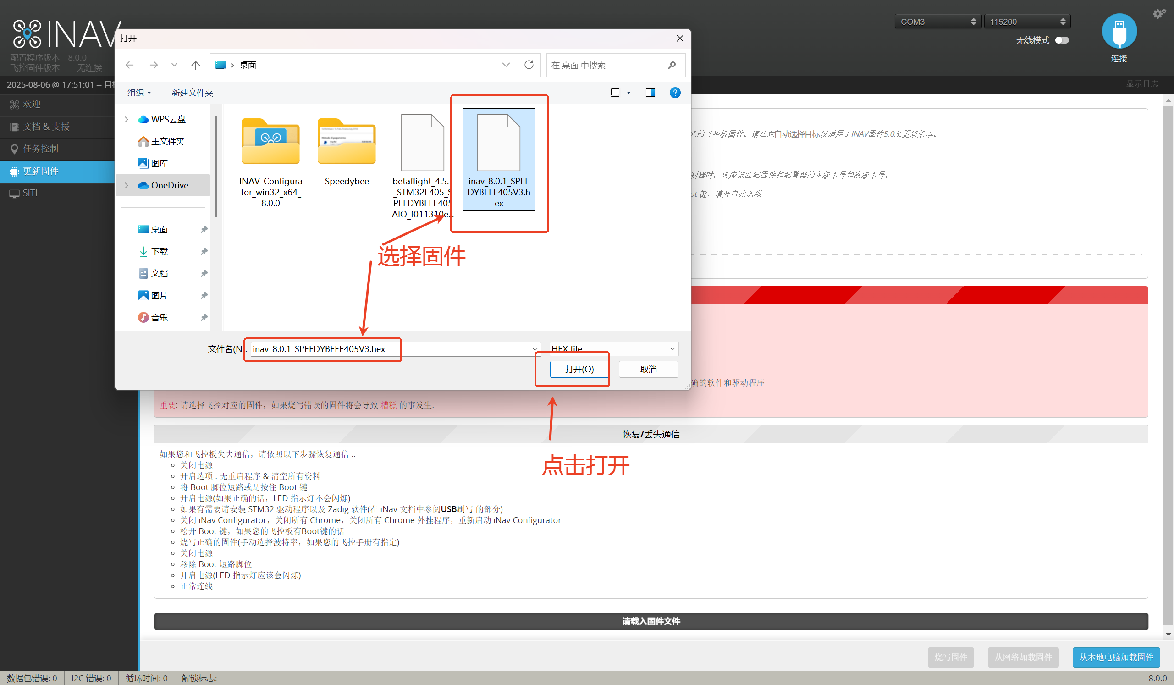The height and width of the screenshot is (685, 1174).
Task: Open the settings gear icon
Action: [x=1158, y=13]
